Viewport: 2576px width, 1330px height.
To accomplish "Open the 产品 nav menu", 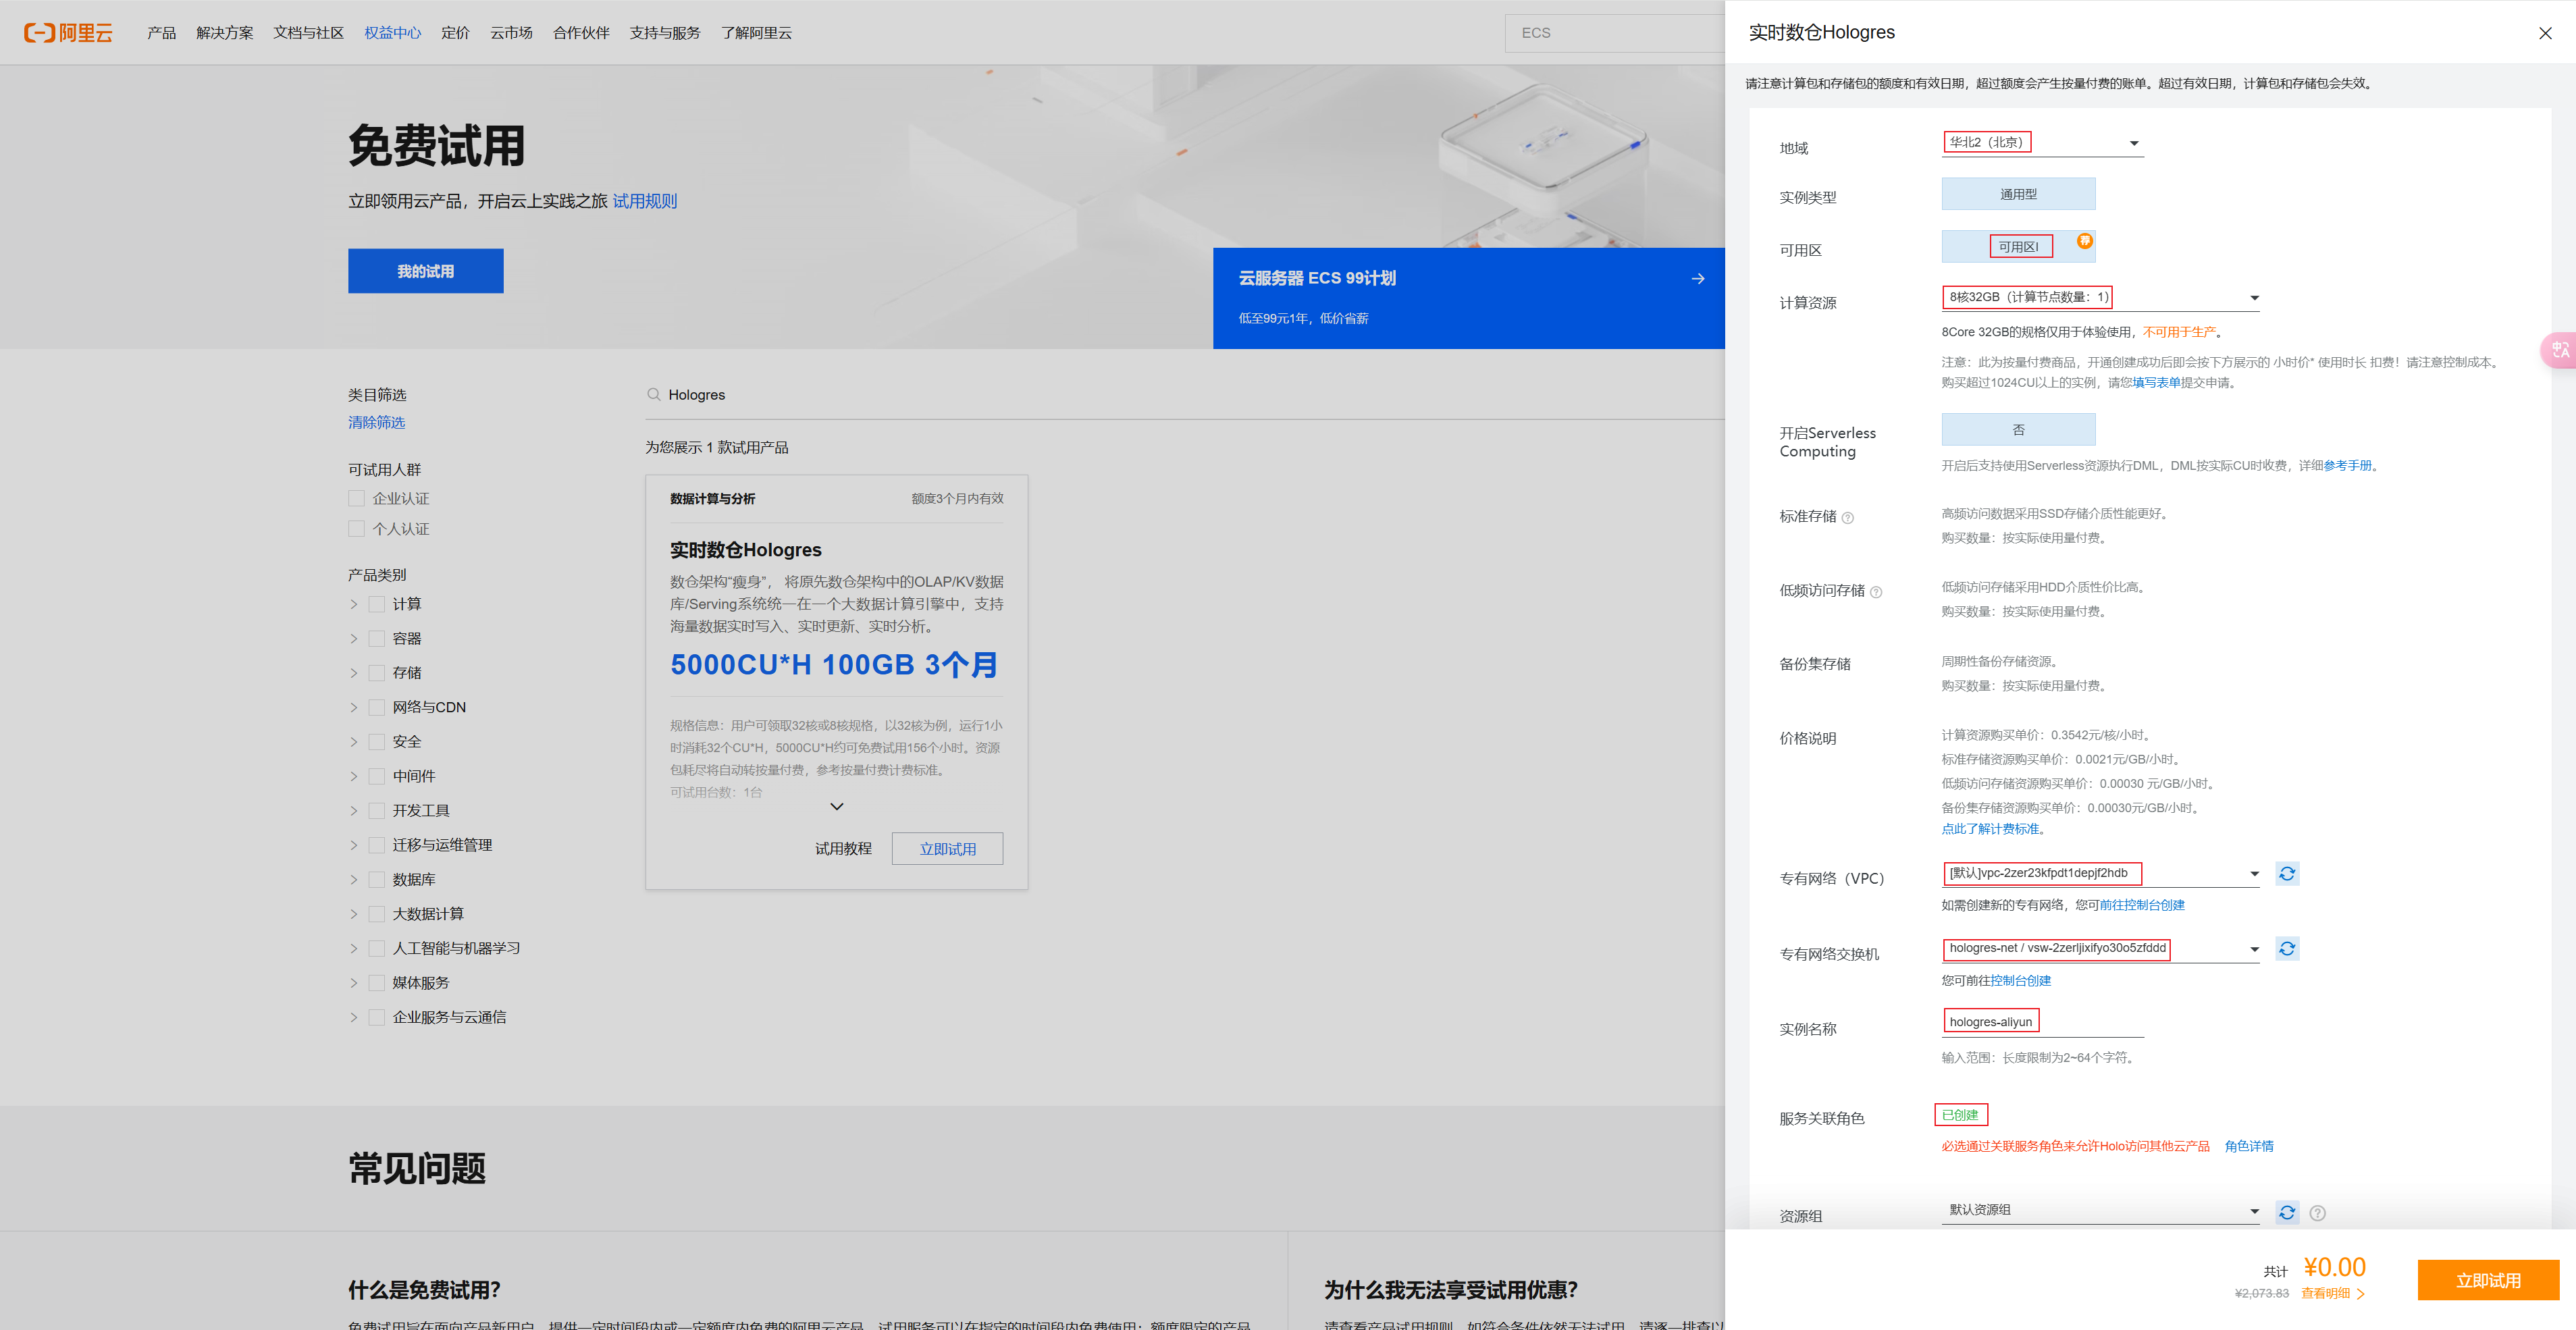I will [161, 33].
